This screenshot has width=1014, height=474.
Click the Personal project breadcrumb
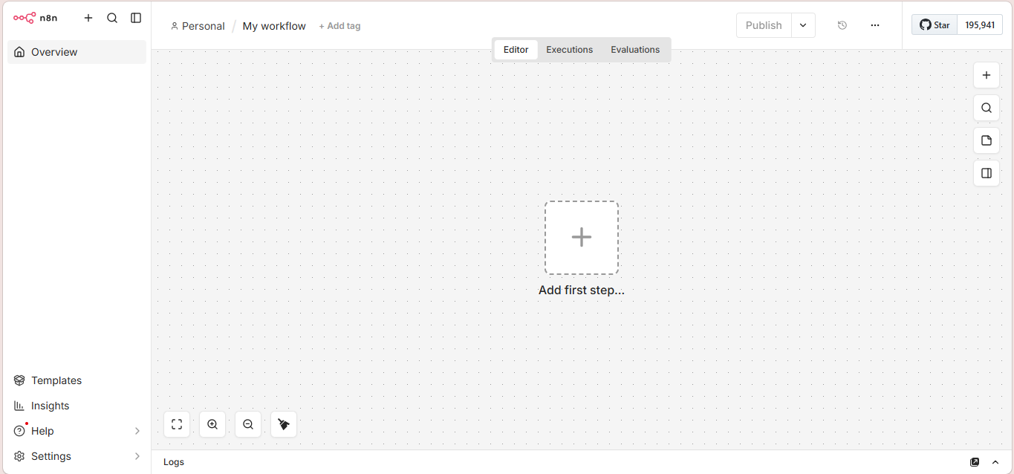tap(198, 26)
